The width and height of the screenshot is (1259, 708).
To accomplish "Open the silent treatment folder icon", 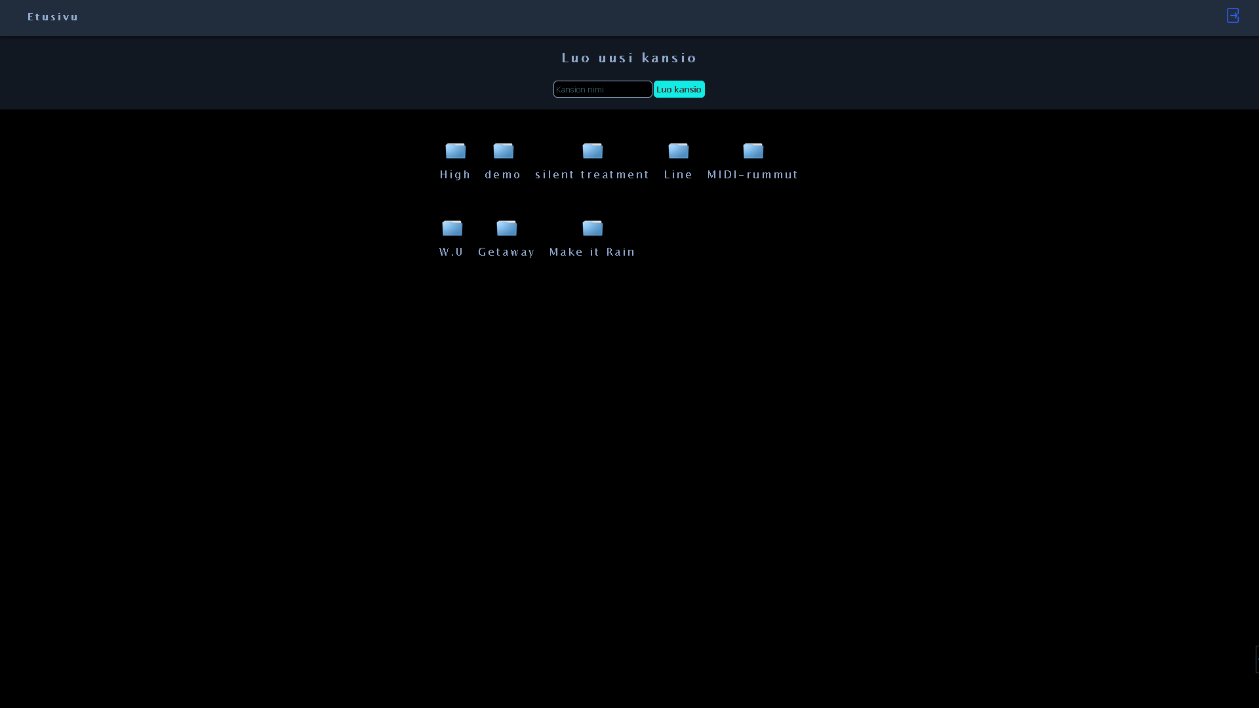I will point(592,151).
